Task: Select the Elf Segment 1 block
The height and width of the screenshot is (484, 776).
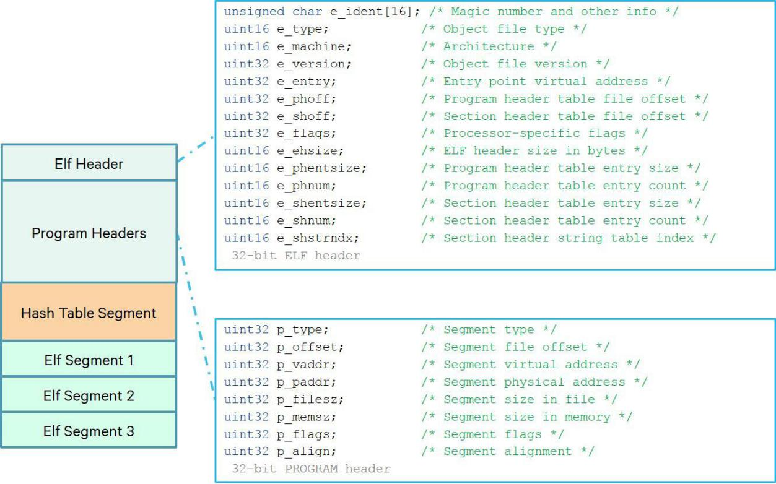Action: tap(89, 360)
